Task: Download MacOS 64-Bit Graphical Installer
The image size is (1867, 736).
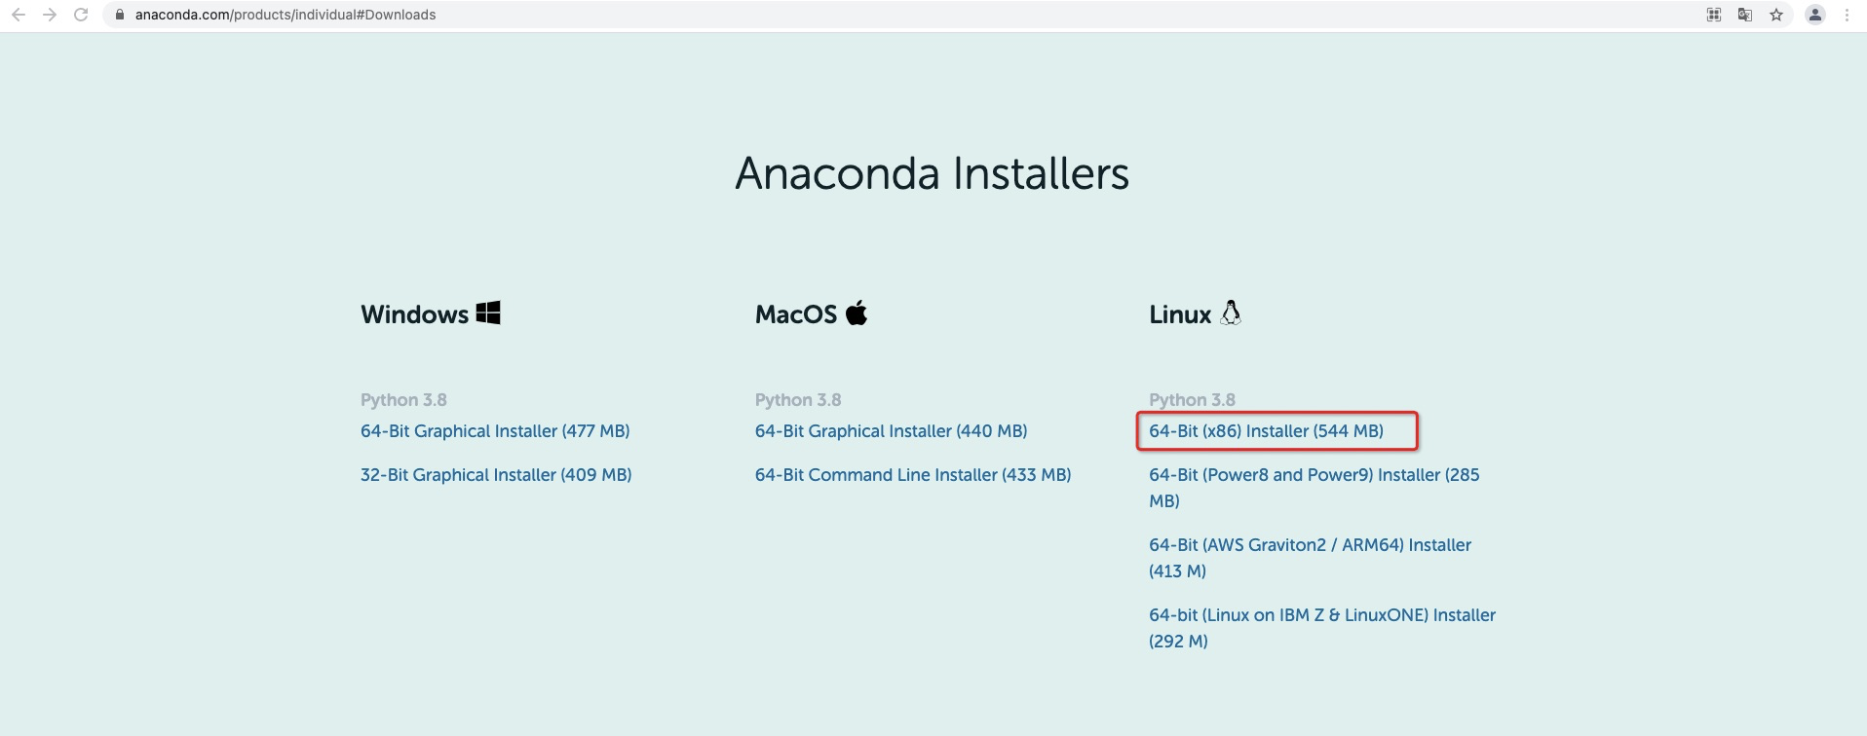Action: (891, 430)
